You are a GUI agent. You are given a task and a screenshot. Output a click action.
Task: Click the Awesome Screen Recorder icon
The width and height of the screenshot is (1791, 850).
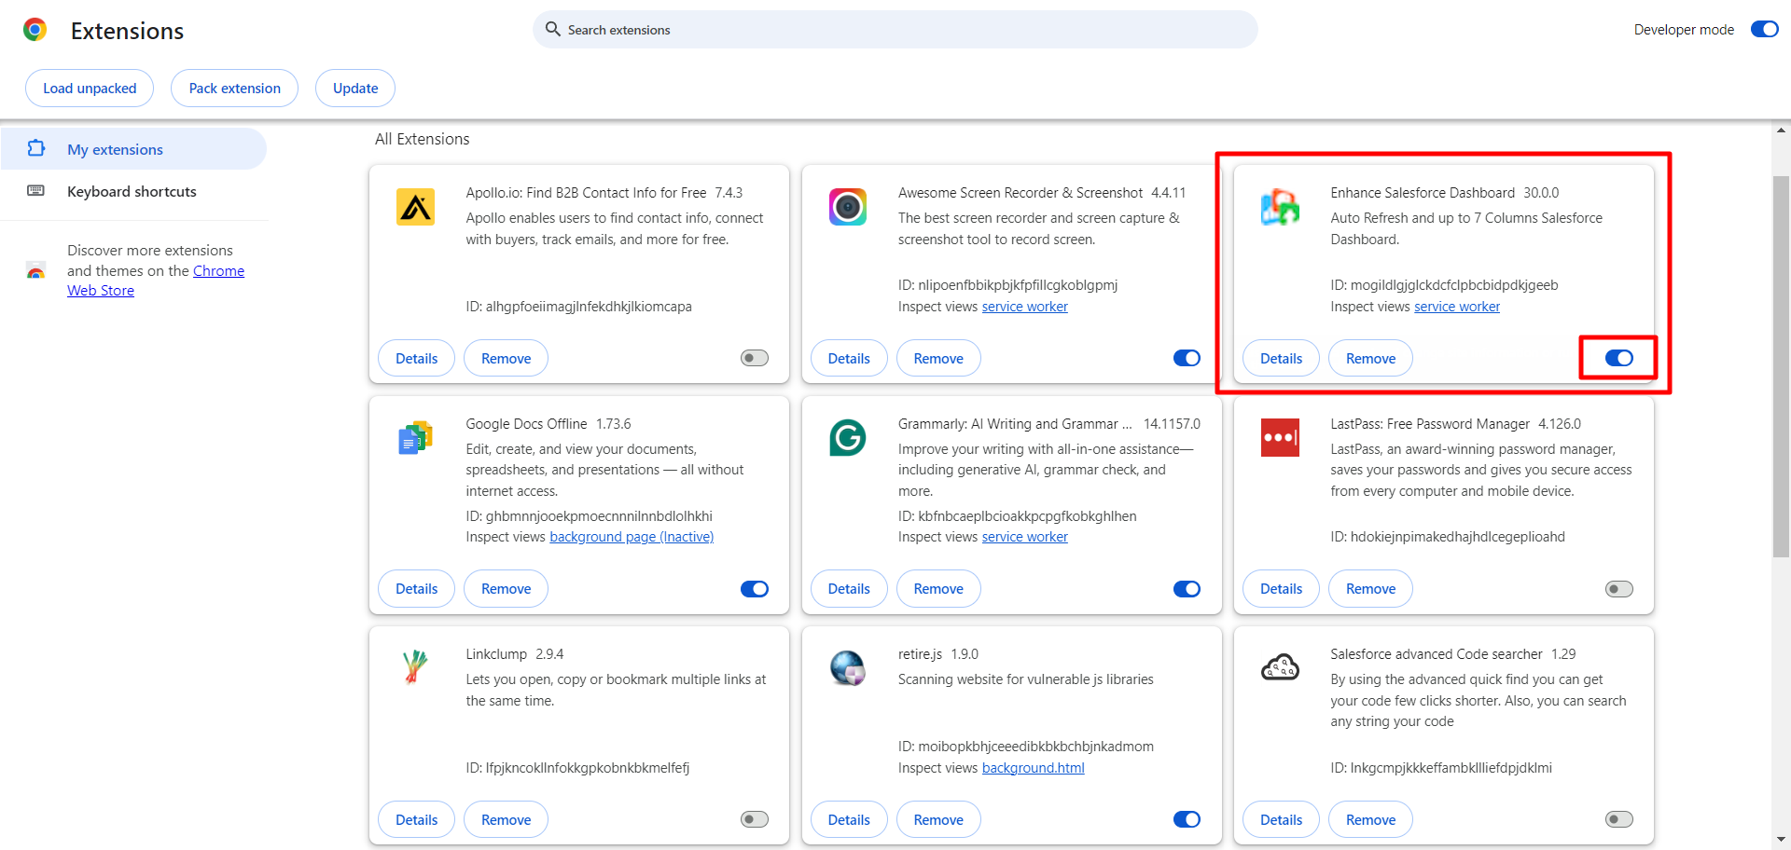point(848,207)
